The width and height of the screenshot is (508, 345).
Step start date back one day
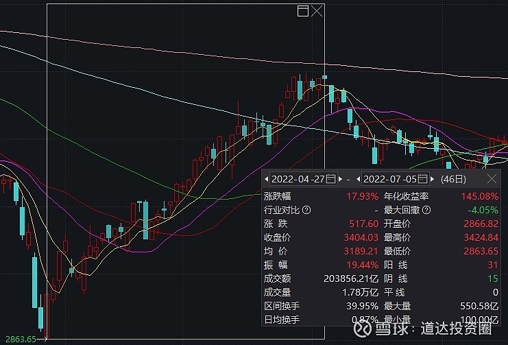(266, 179)
